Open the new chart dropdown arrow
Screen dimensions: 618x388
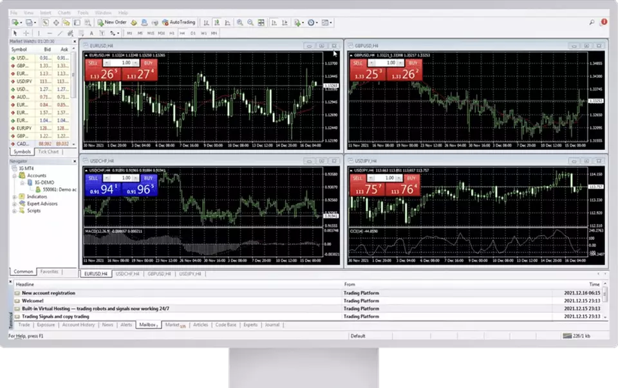[20, 22]
